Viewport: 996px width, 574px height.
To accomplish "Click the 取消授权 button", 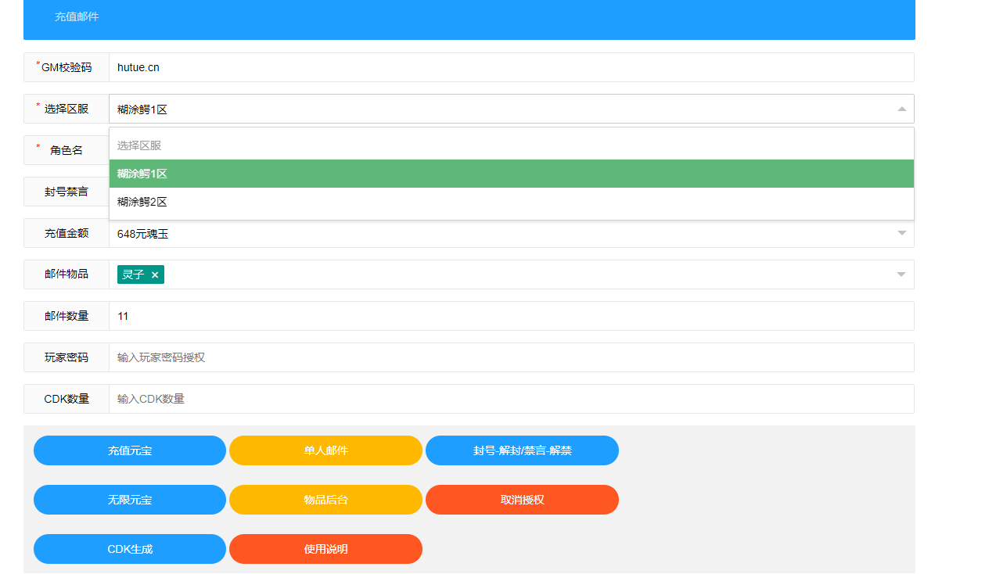I will tap(522, 500).
